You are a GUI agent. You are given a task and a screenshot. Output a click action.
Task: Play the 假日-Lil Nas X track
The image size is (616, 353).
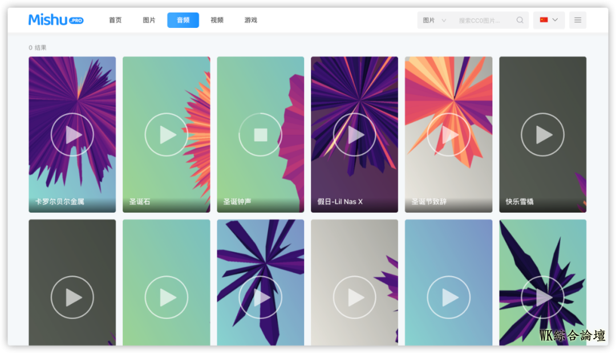pyautogui.click(x=354, y=135)
